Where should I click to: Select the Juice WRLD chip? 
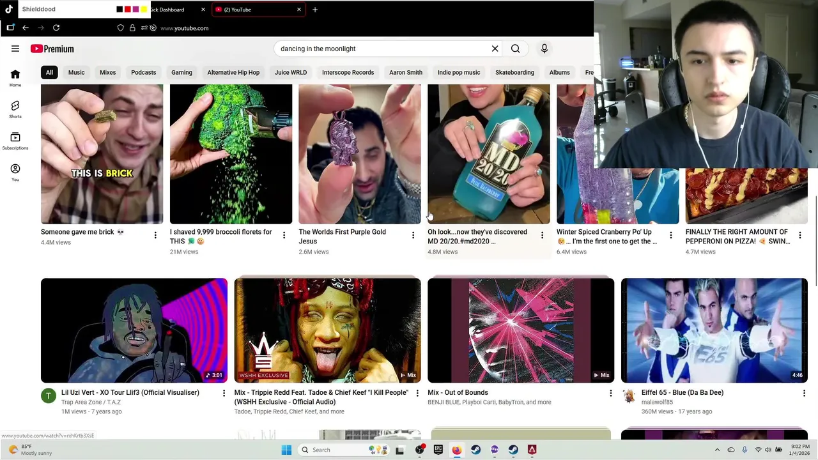[x=291, y=72]
